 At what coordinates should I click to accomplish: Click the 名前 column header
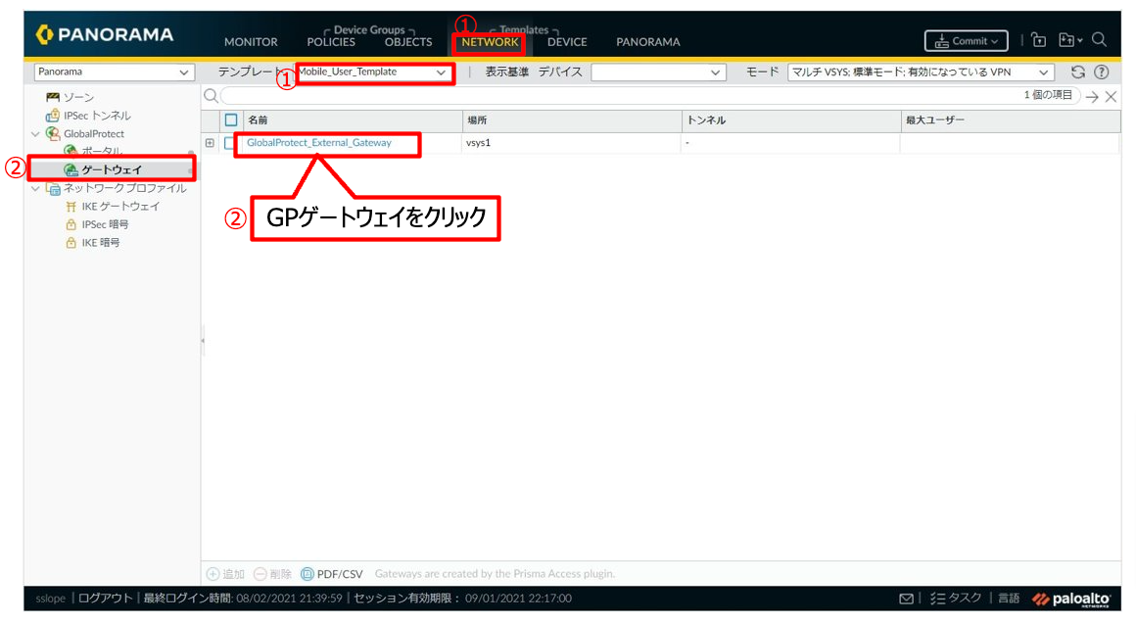tap(258, 120)
